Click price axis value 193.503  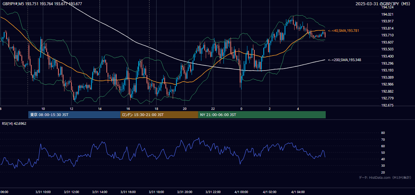tap(388, 49)
